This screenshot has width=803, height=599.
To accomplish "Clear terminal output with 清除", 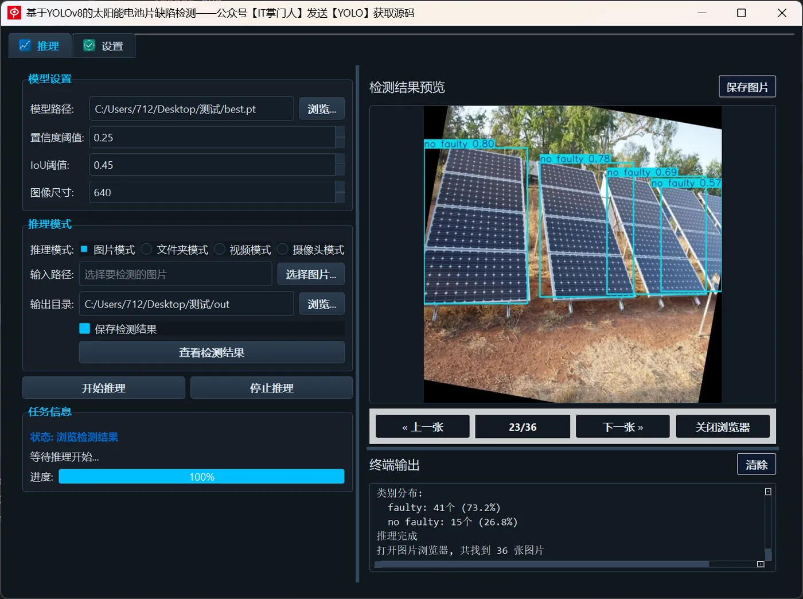I will [757, 464].
